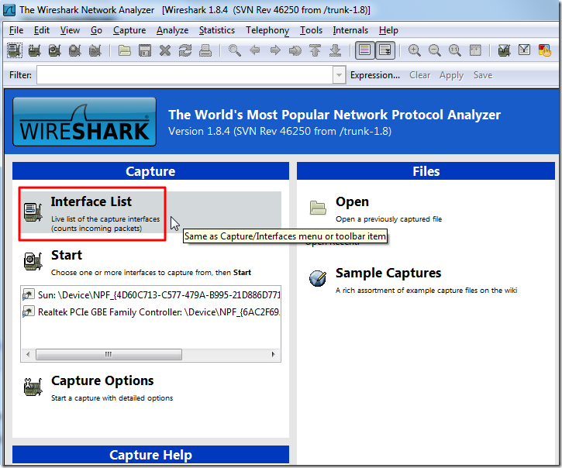Stop the running capture toolbar icon
Viewport: 562px width, 468px height.
coord(75,50)
